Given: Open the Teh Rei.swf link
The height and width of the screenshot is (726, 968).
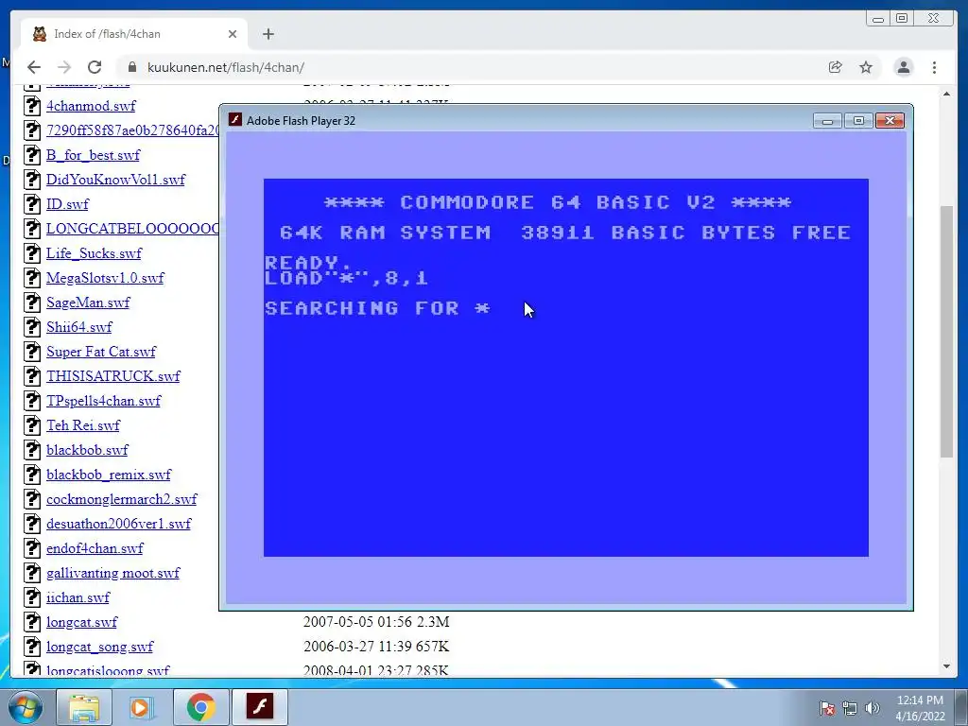Looking at the screenshot, I should pos(83,425).
